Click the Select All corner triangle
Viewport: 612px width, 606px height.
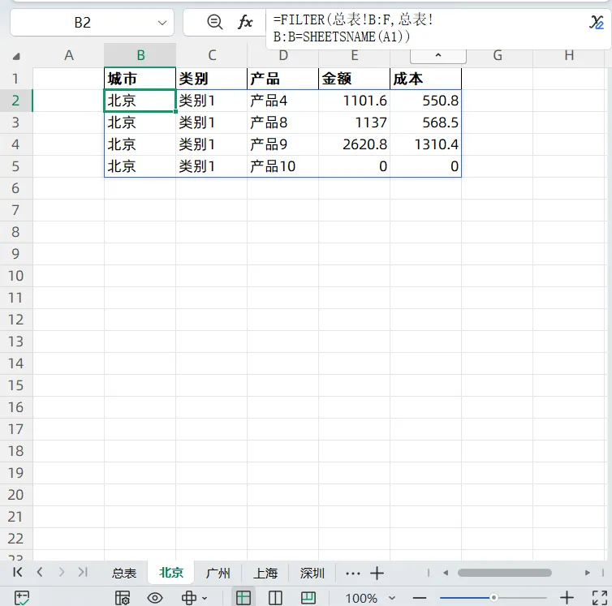(16, 57)
